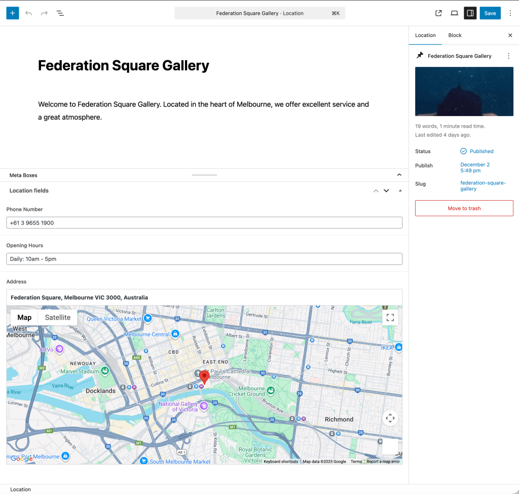Click the Move to trash button
This screenshot has height=494, width=519.
[464, 208]
